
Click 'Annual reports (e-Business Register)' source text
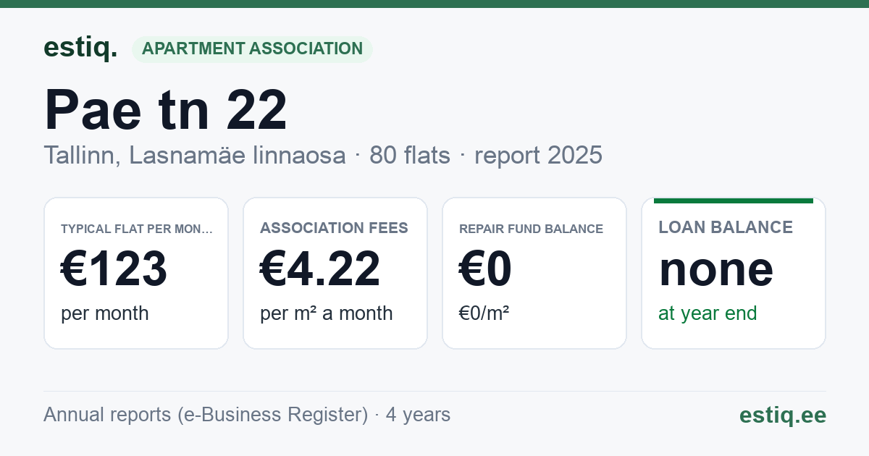(x=206, y=415)
